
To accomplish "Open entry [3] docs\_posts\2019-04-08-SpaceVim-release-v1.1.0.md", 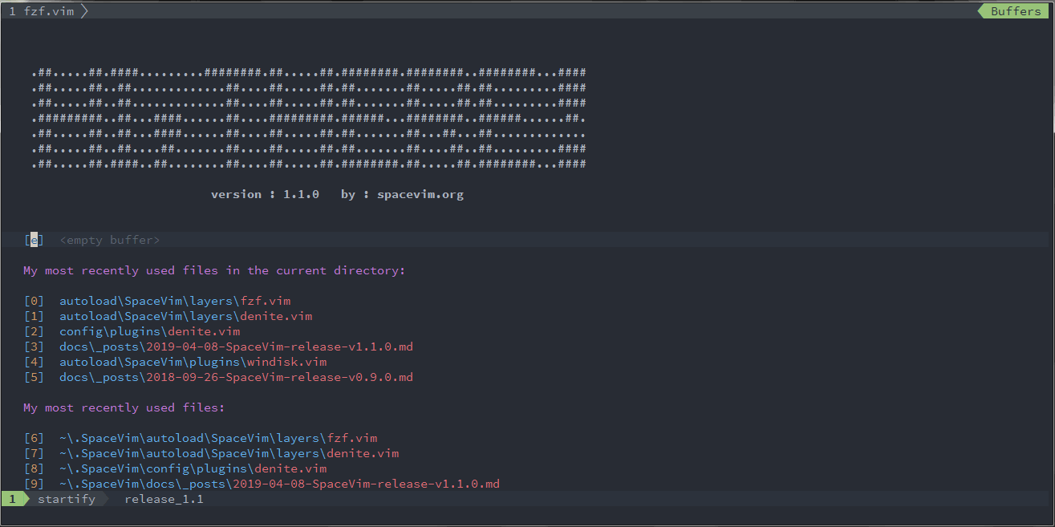I will [218, 347].
